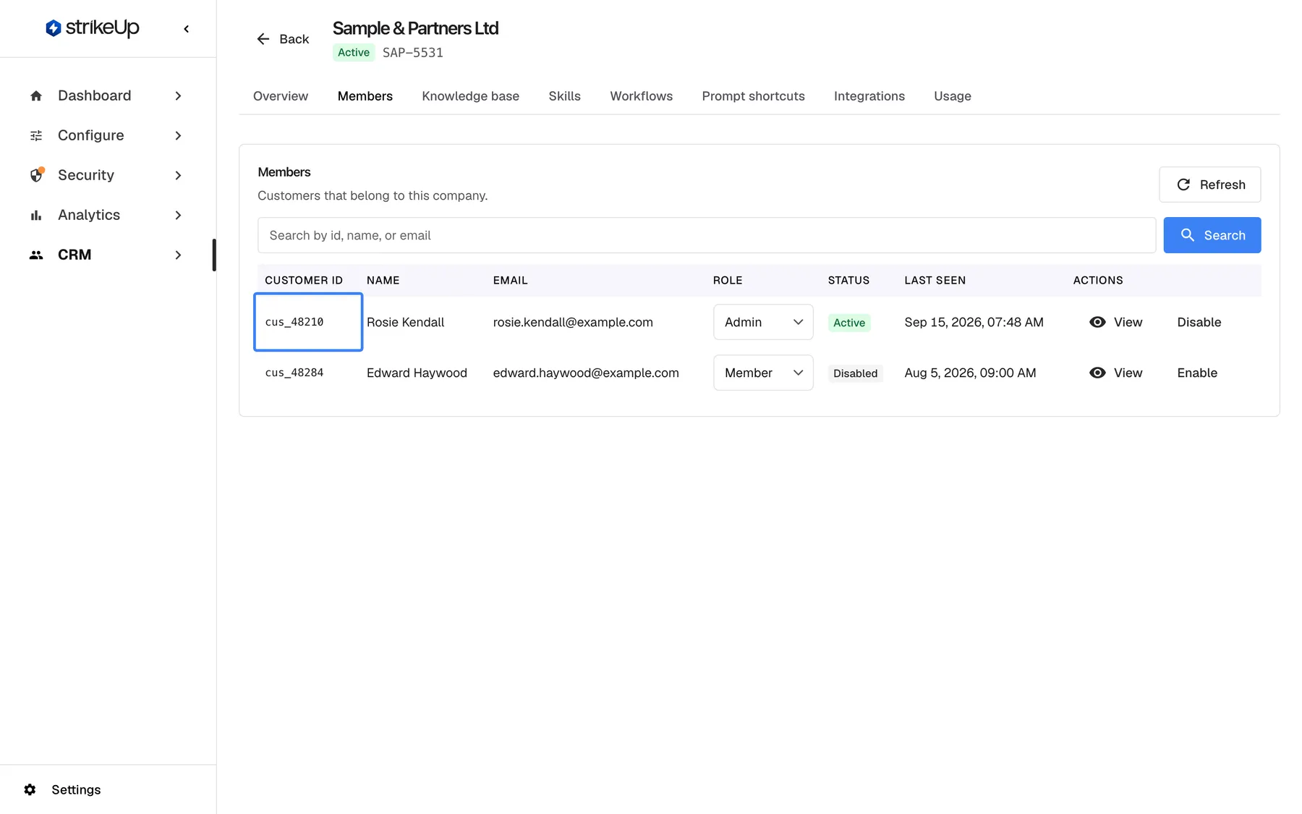Image resolution: width=1302 pixels, height=814 pixels.
Task: Click the eye icon for Edward Haywood
Action: pos(1097,373)
